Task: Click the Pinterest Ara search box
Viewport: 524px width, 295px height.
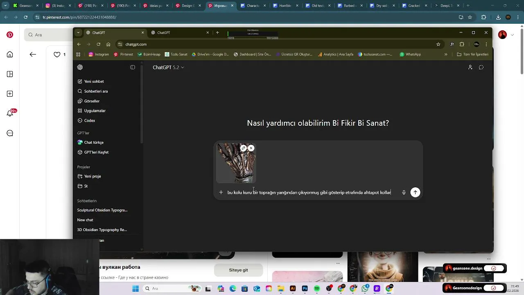Action: pos(48,35)
